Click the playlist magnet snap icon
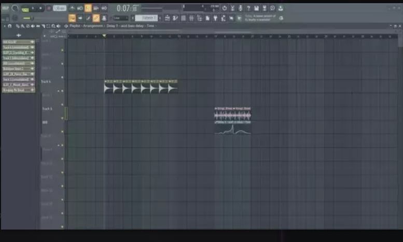 click(10, 26)
